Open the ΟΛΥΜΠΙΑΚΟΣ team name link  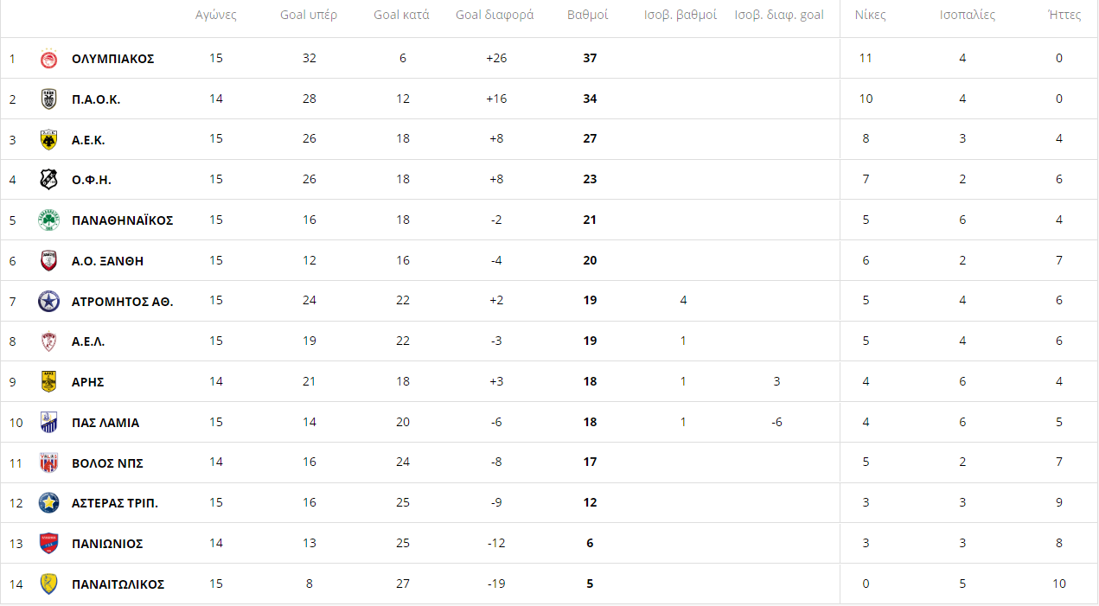coord(112,59)
